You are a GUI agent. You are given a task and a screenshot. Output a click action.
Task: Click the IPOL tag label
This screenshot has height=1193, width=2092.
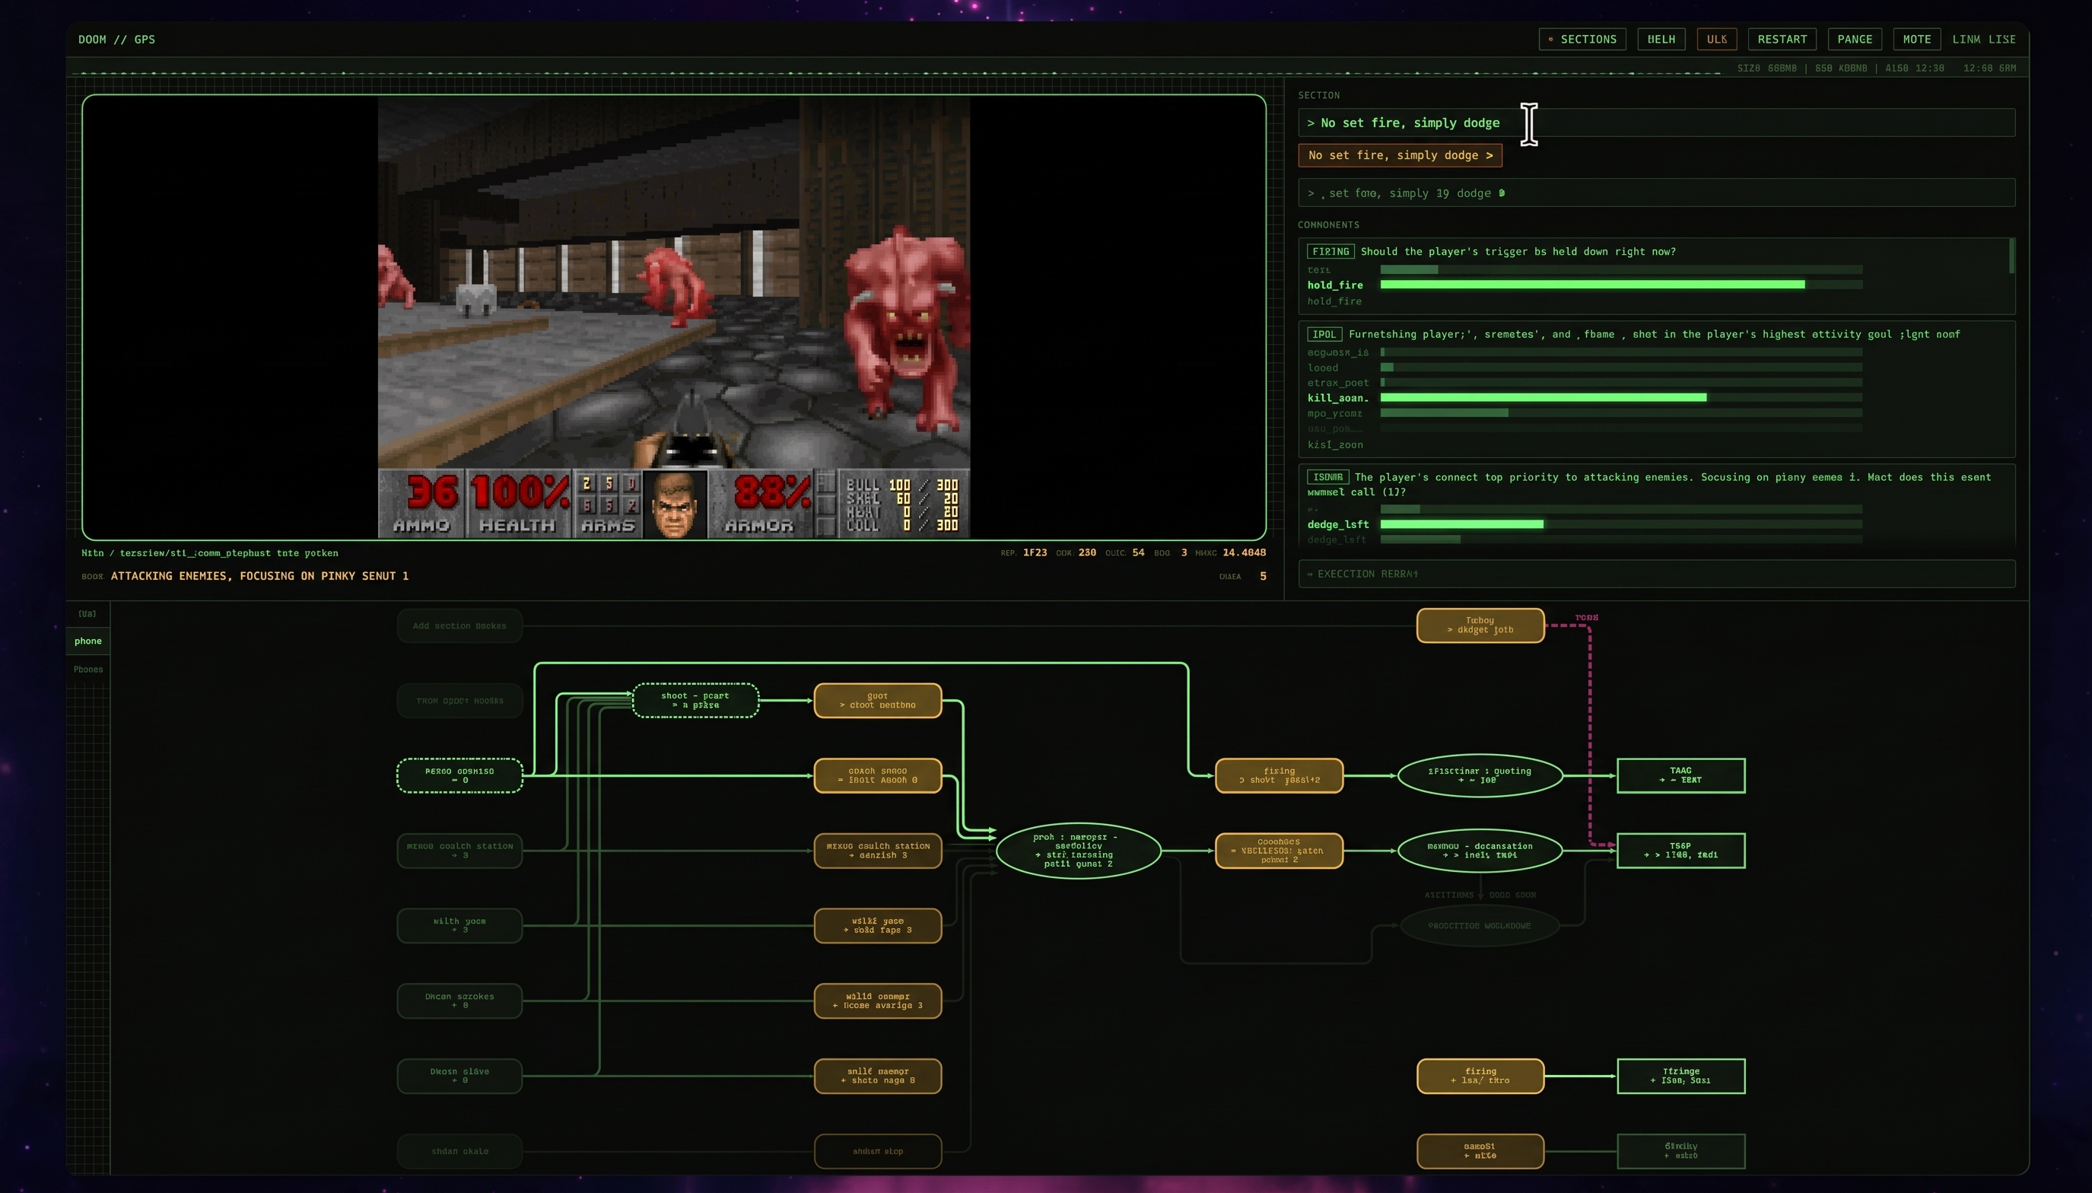click(1324, 334)
